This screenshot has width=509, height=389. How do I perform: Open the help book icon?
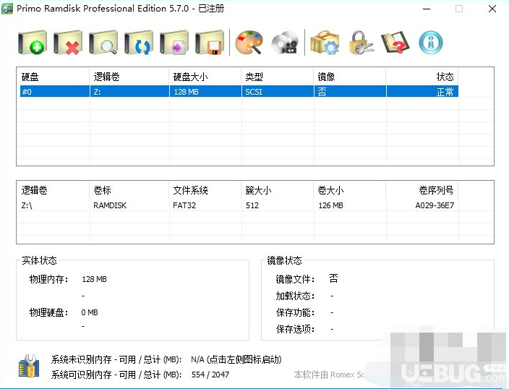point(395,43)
